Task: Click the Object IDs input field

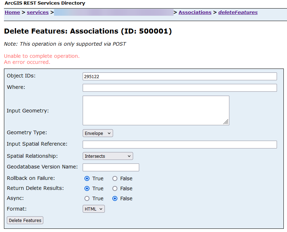Action: pyautogui.click(x=180, y=76)
